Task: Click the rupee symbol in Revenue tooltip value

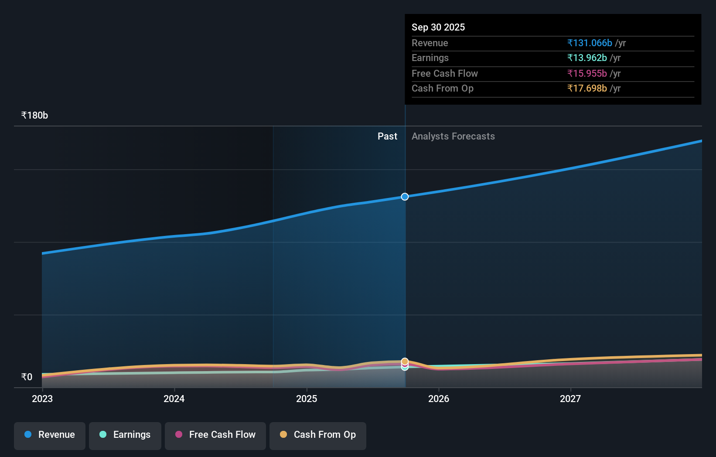Action: coord(570,43)
